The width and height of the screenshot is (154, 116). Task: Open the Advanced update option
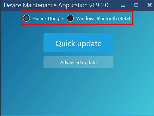click(78, 62)
